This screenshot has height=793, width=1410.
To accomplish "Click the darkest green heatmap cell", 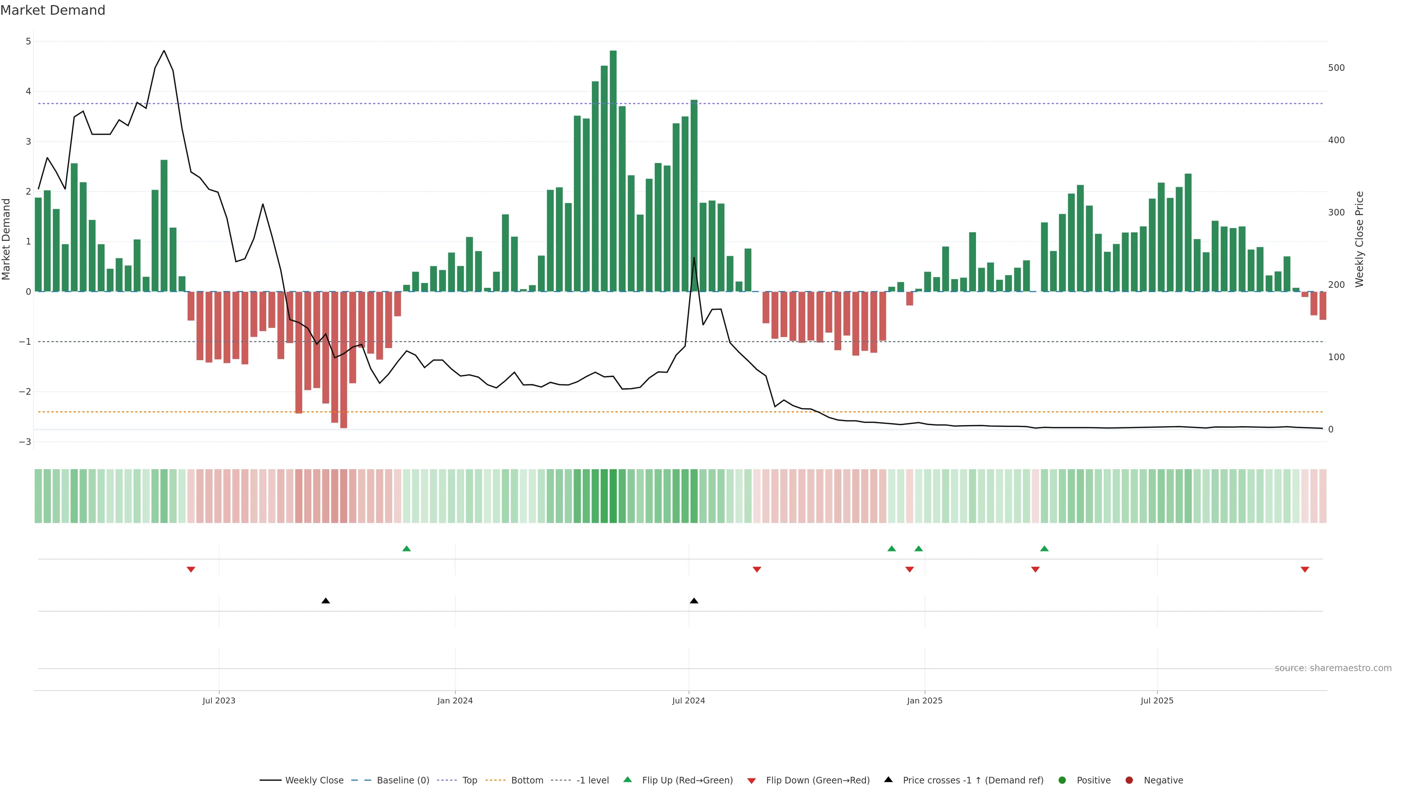I will pyautogui.click(x=613, y=496).
